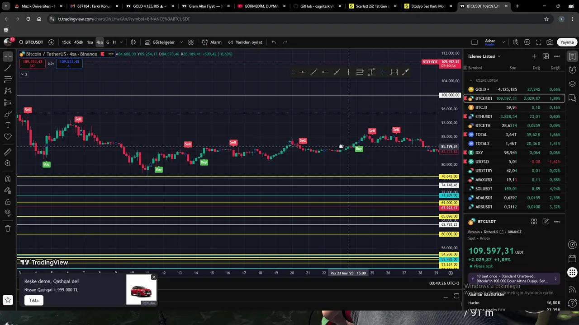Image resolution: width=579 pixels, height=325 pixels.
Task: Click the SAT sell price button
Action: click(x=32, y=63)
